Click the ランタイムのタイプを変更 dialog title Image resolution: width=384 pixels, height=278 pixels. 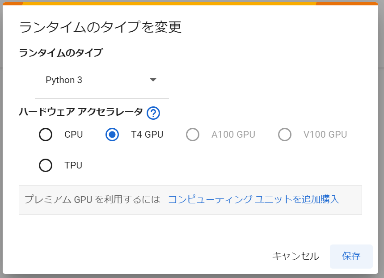point(101,27)
